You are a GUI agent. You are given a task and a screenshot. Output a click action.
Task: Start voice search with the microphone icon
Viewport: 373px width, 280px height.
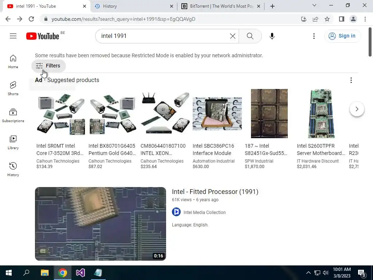(x=272, y=36)
